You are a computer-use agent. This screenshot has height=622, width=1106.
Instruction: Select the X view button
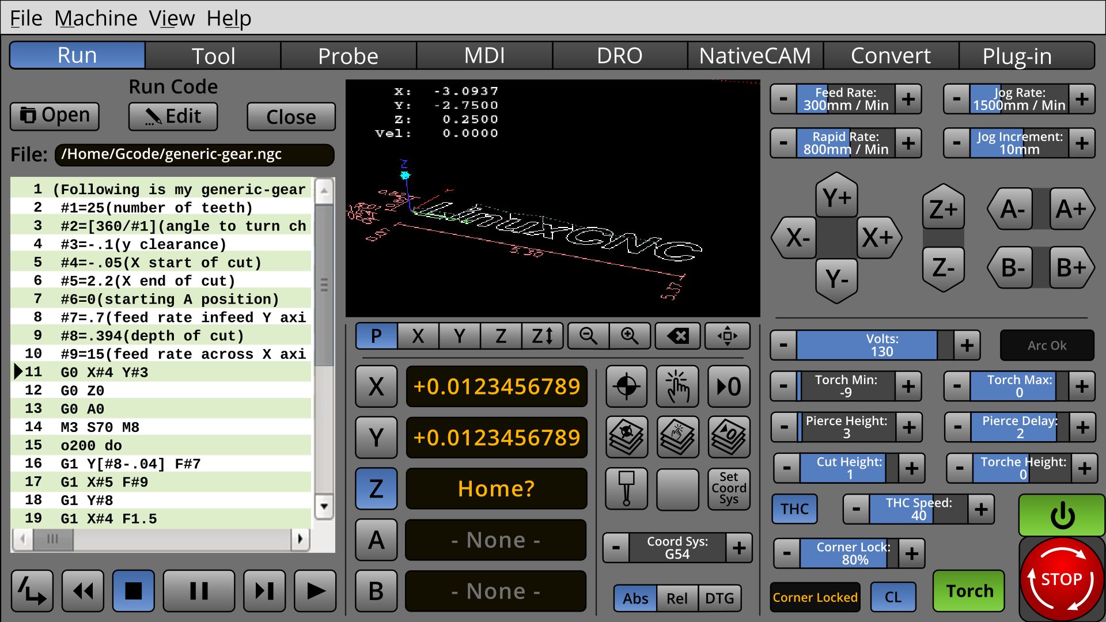tap(418, 336)
